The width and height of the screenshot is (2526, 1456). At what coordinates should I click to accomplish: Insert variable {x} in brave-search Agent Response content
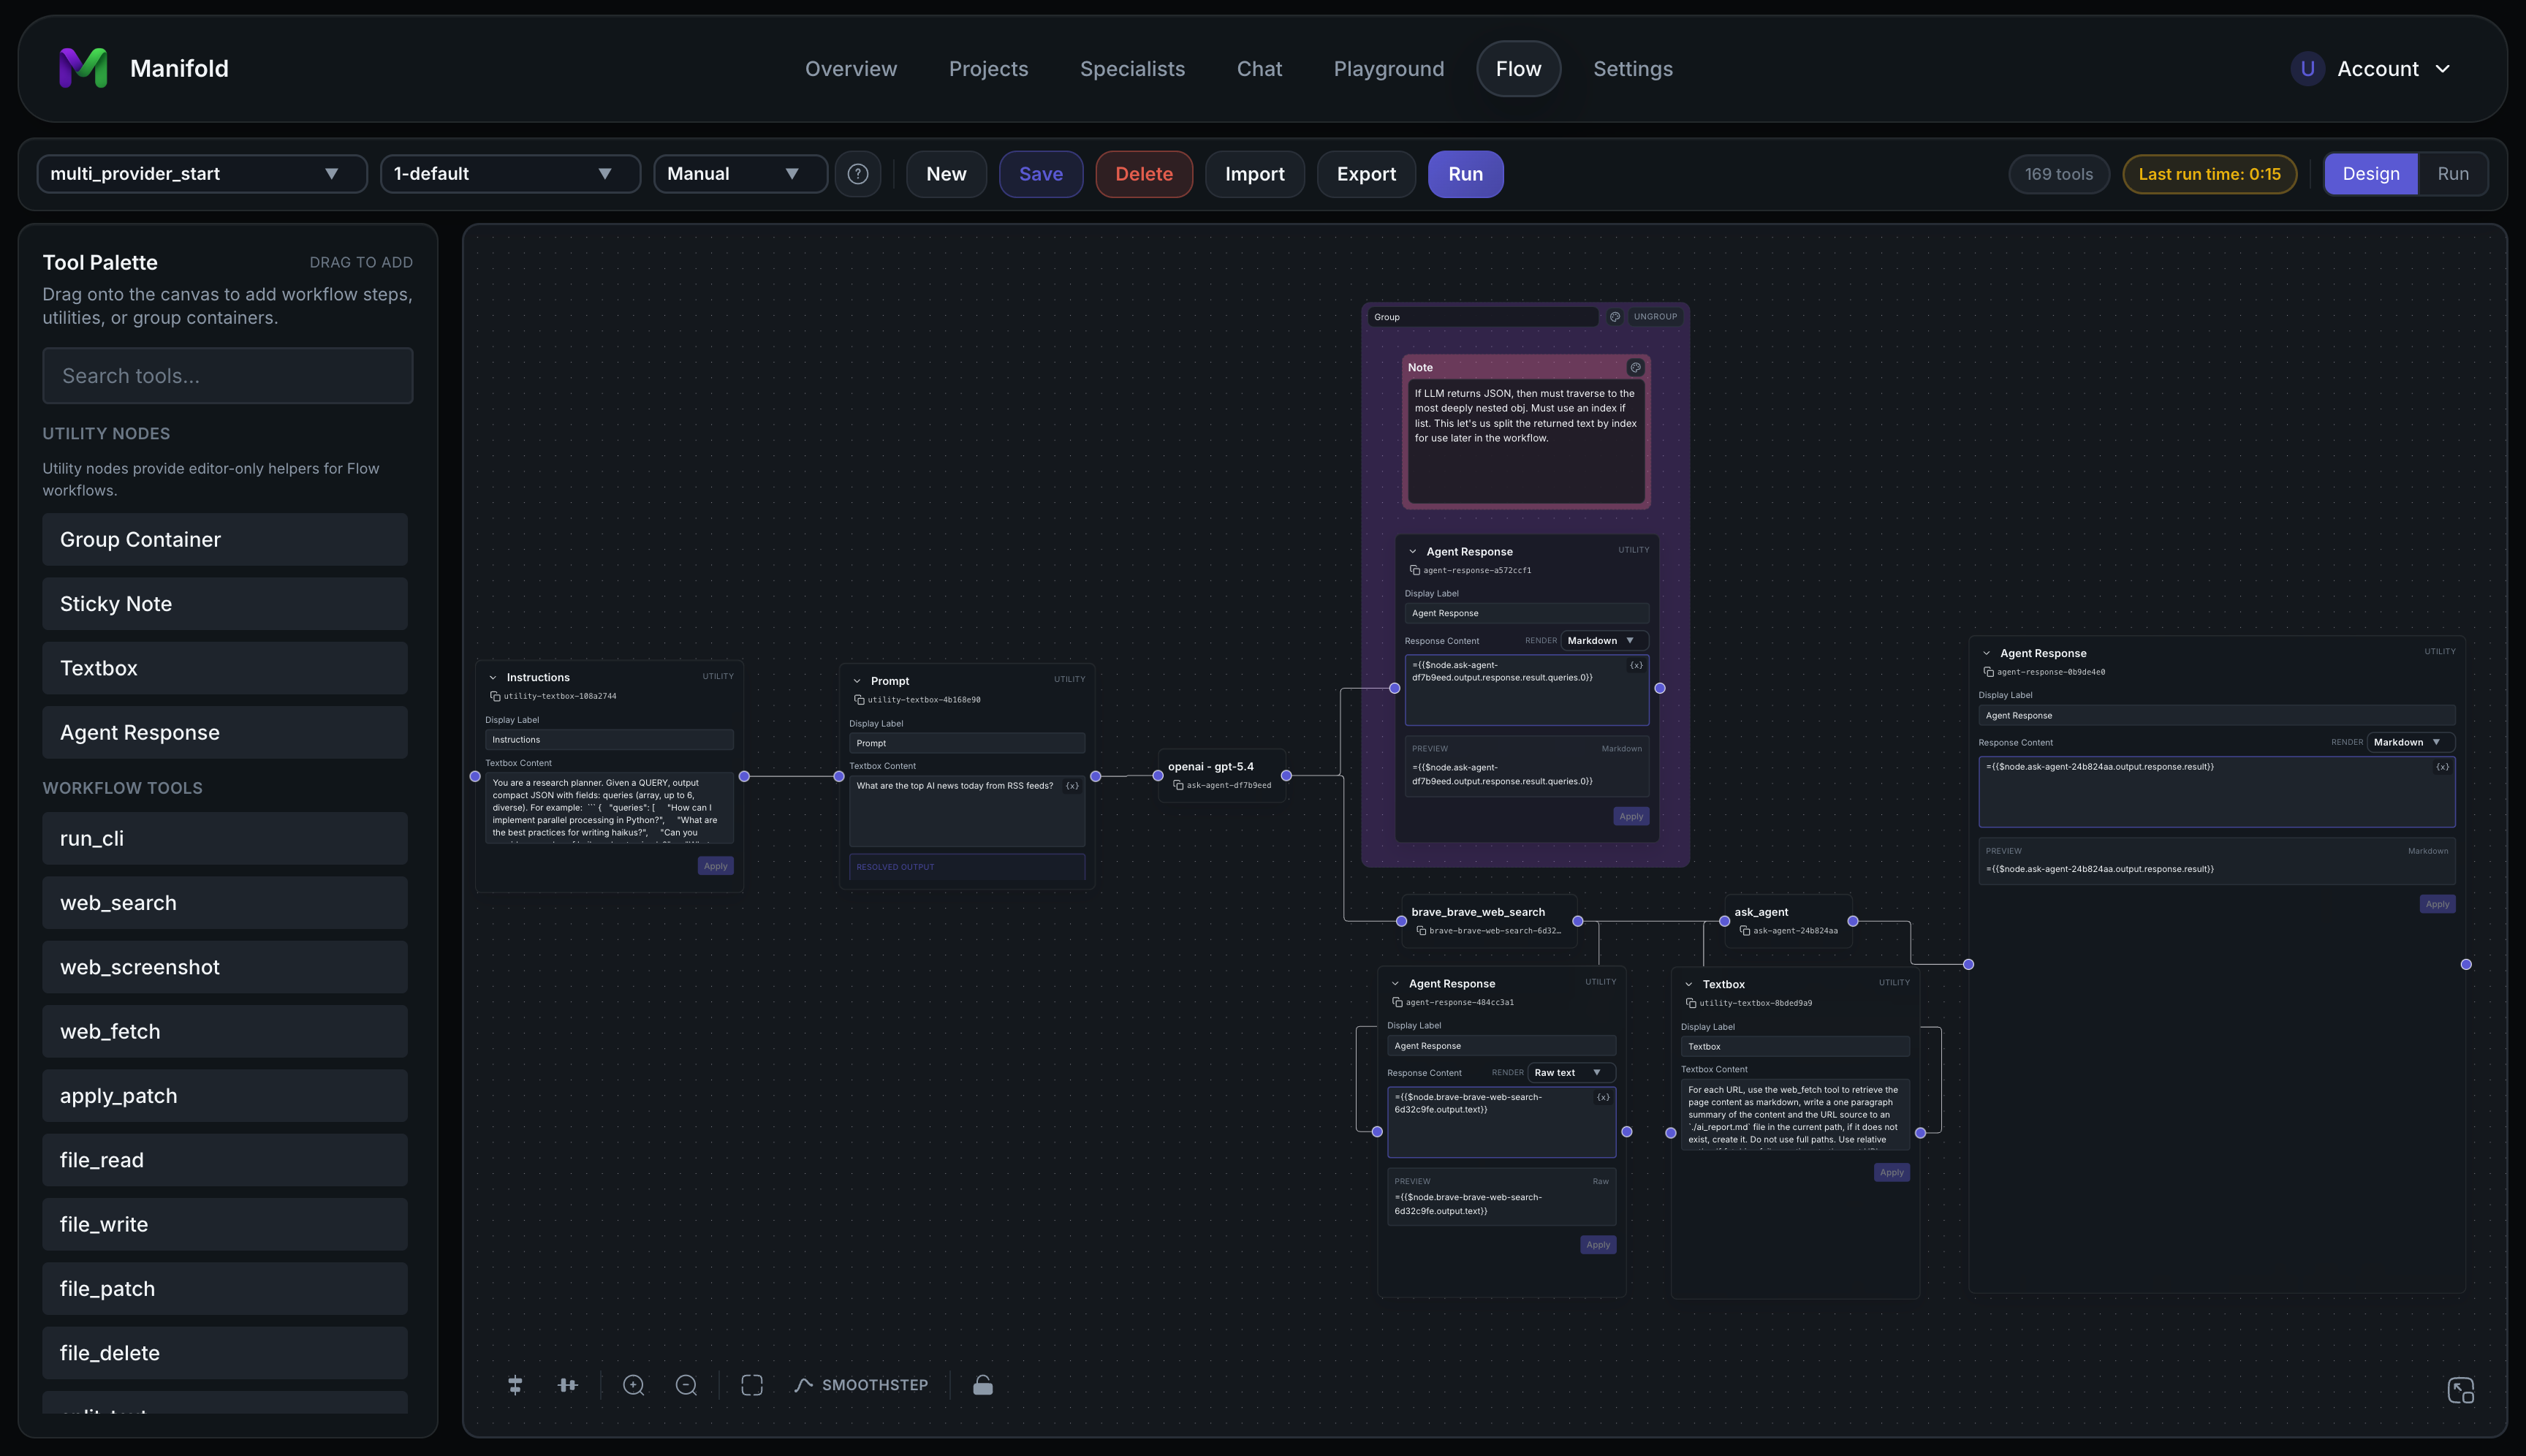(x=1603, y=1097)
